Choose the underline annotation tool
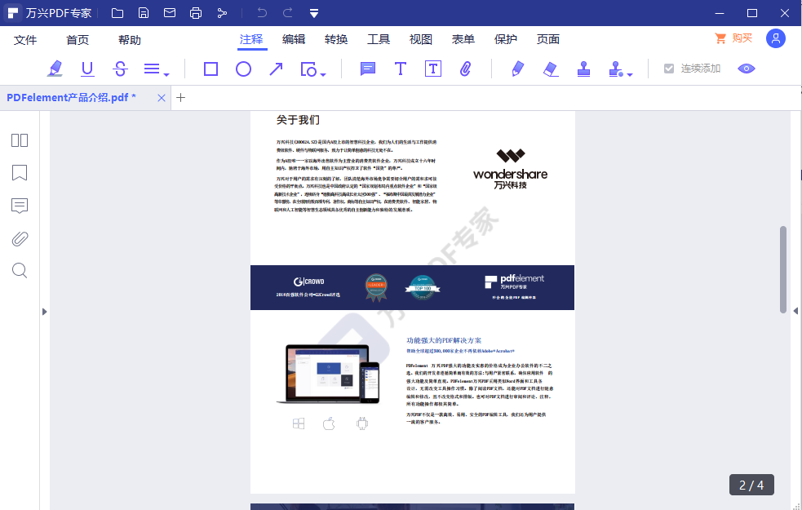The height and width of the screenshot is (510, 802). pyautogui.click(x=87, y=69)
